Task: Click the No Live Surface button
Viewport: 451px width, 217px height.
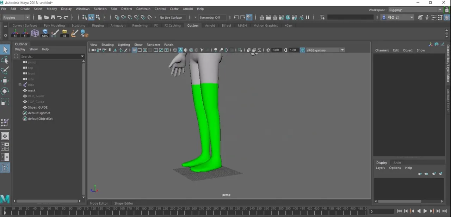Action: point(171,18)
